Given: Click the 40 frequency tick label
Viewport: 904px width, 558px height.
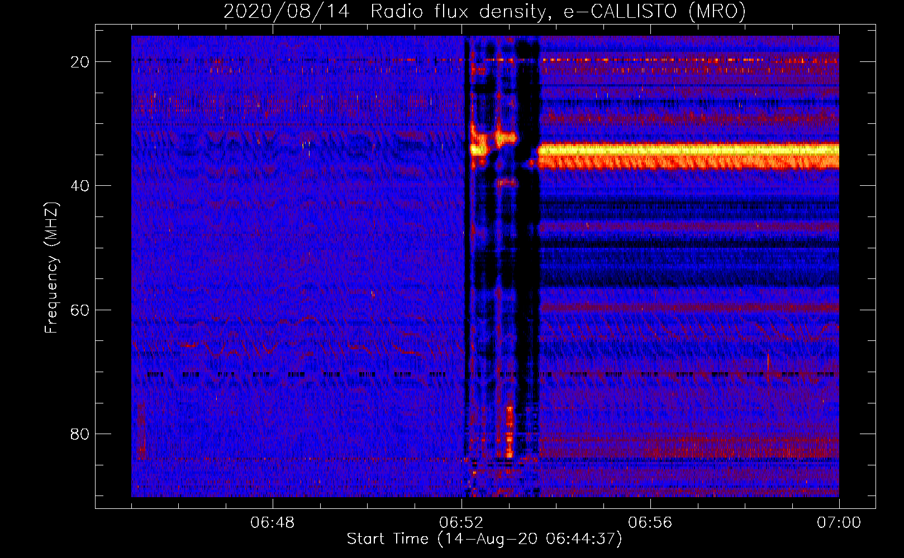Looking at the screenshot, I should [x=80, y=186].
